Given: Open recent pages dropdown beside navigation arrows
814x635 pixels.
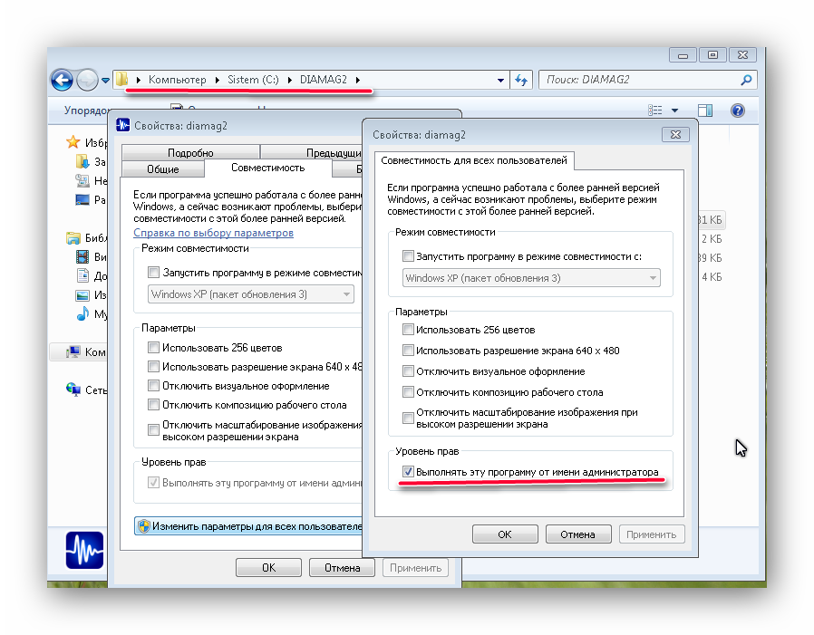Looking at the screenshot, I should coord(105,81).
